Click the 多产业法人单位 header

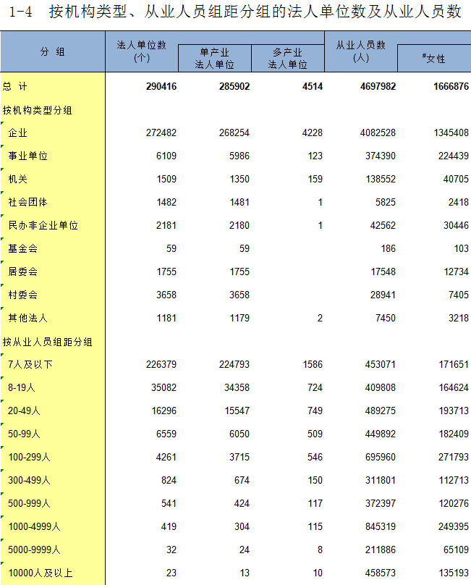[288, 58]
